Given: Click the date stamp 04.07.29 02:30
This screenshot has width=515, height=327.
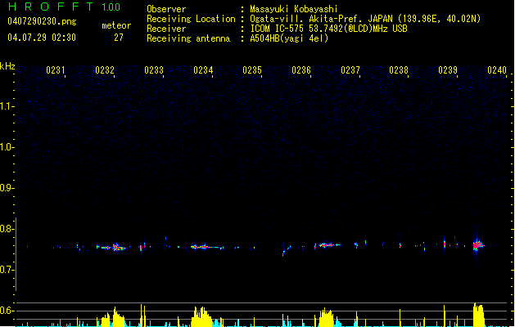Looking at the screenshot, I should click(x=42, y=38).
